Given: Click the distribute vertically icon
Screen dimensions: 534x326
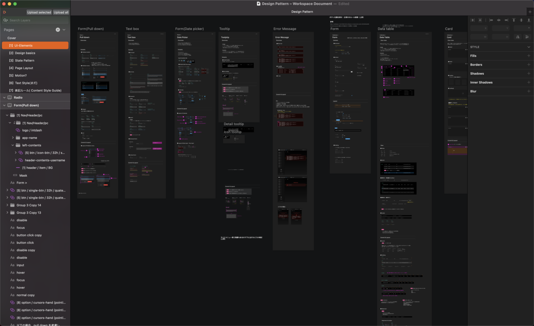Looking at the screenshot, I should 480,20.
